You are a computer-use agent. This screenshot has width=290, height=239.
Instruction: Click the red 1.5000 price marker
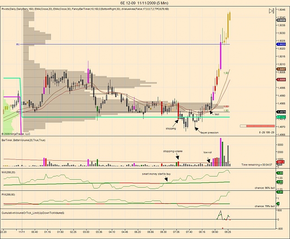pos(281,80)
